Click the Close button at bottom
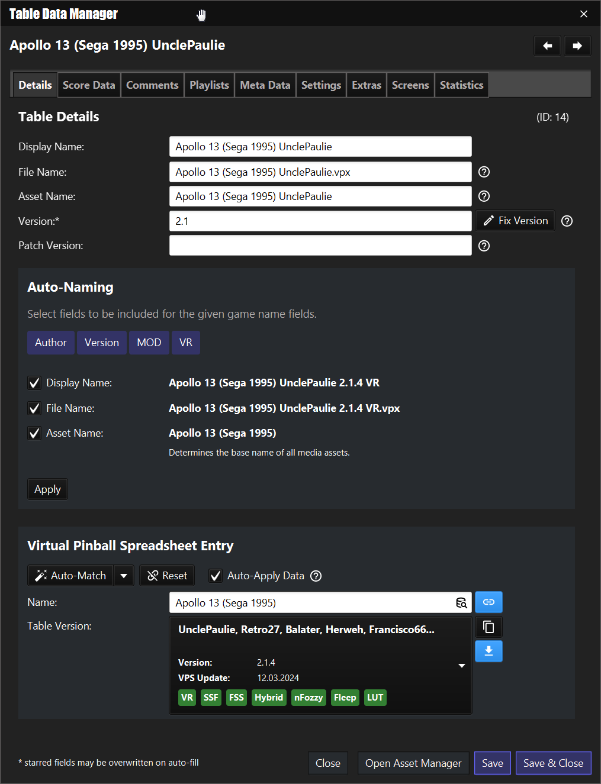This screenshot has height=784, width=601. 328,763
